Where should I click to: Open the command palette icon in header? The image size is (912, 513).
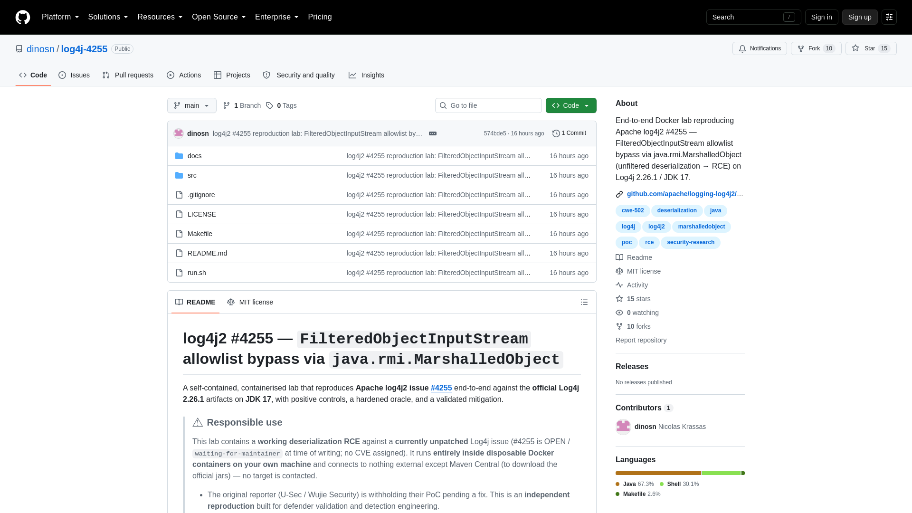(x=889, y=17)
